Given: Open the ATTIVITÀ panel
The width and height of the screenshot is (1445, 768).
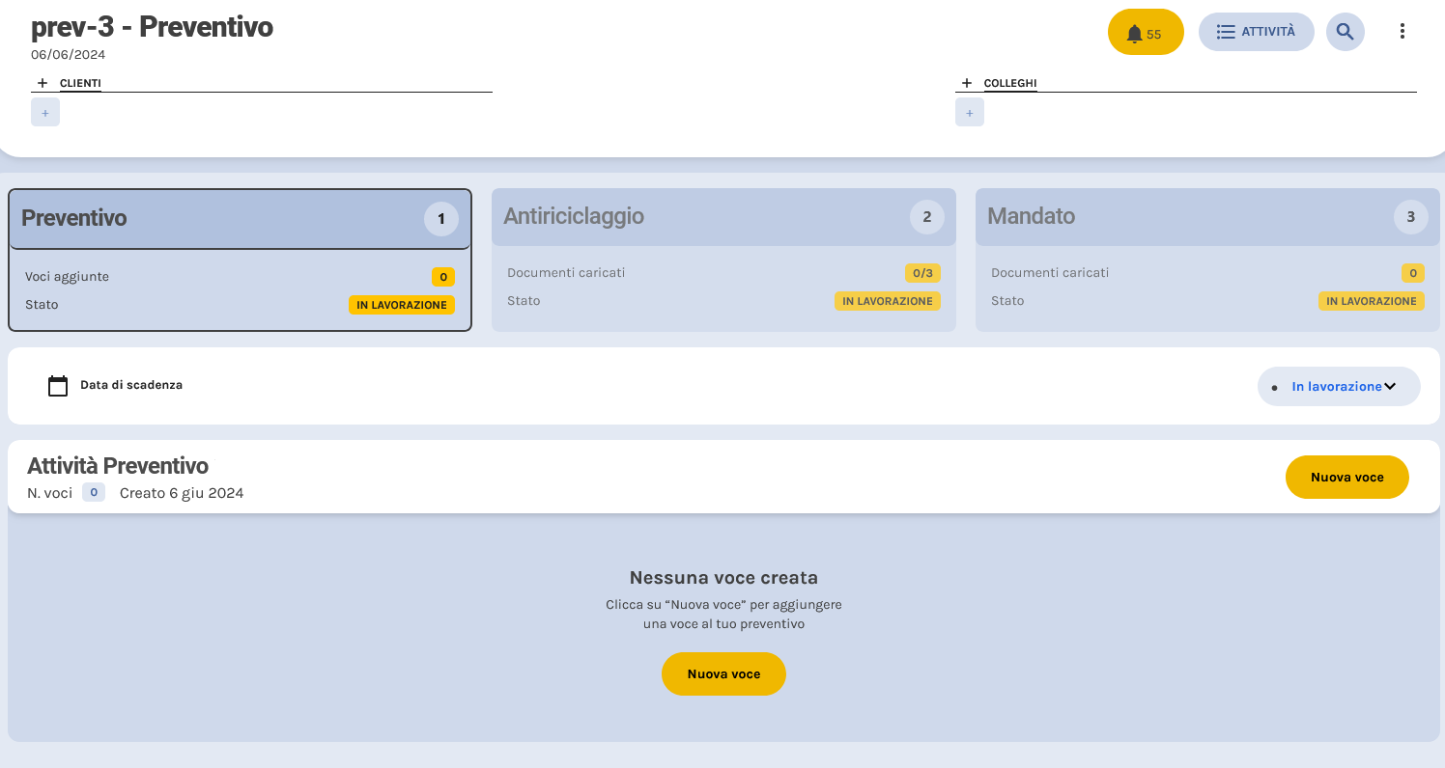Looking at the screenshot, I should point(1256,31).
